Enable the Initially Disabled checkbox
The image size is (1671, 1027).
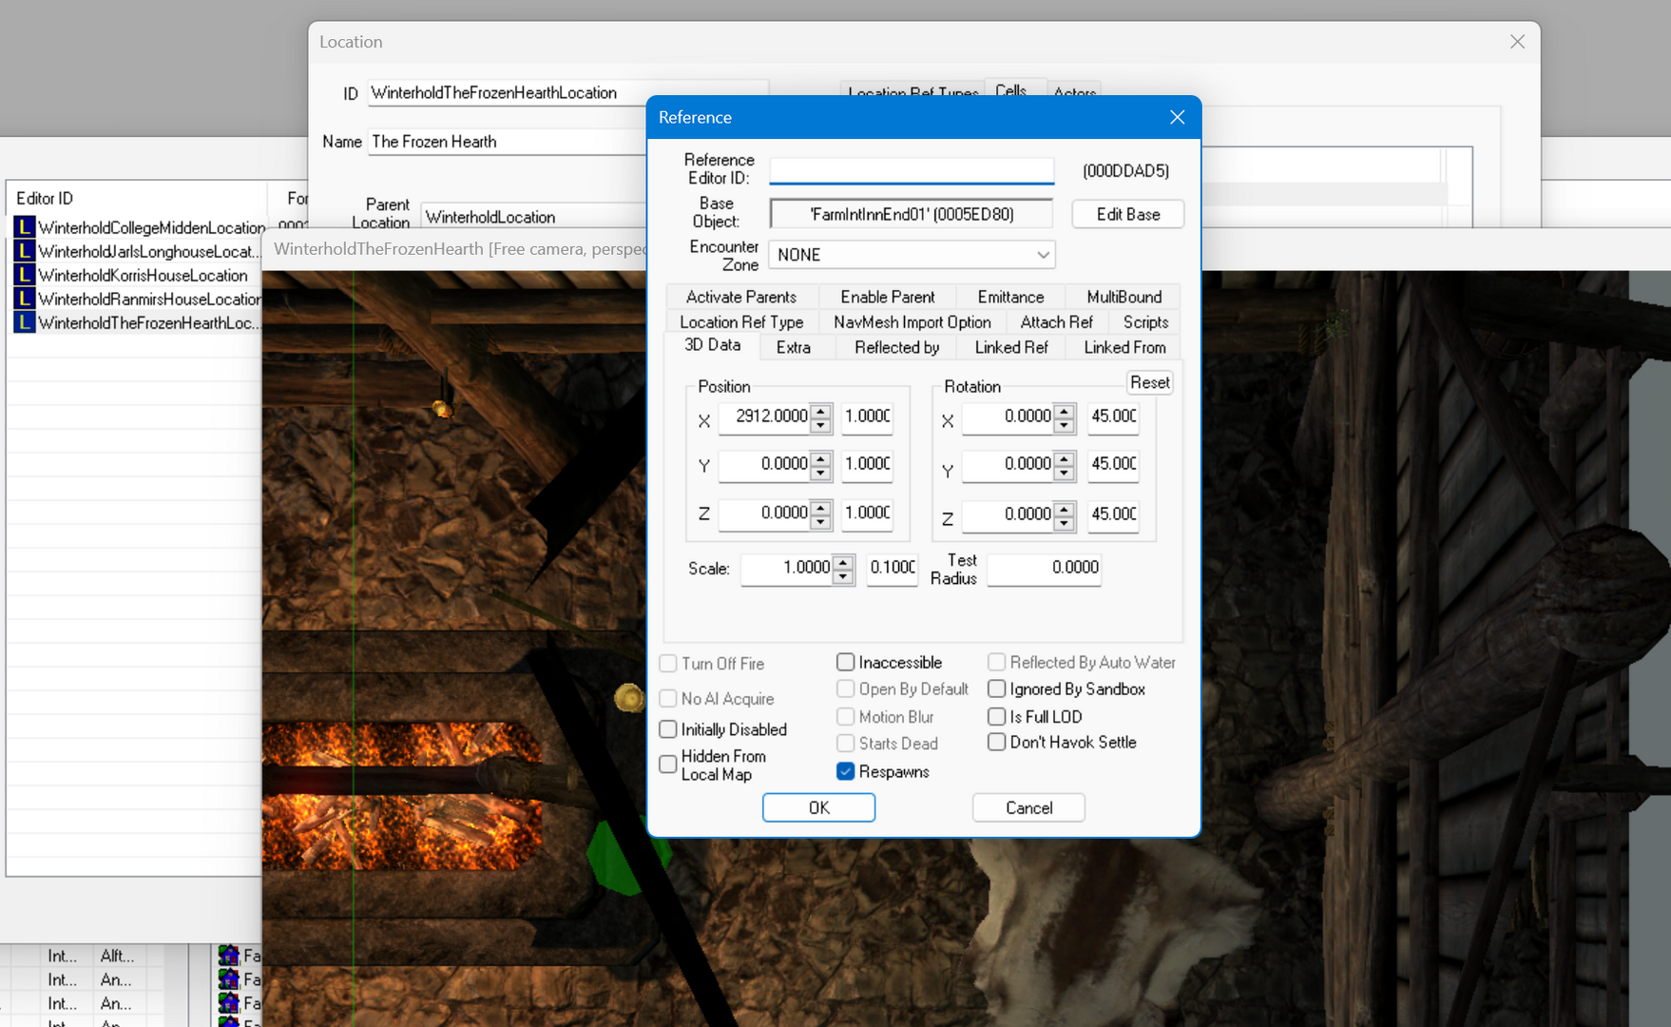[x=668, y=729]
